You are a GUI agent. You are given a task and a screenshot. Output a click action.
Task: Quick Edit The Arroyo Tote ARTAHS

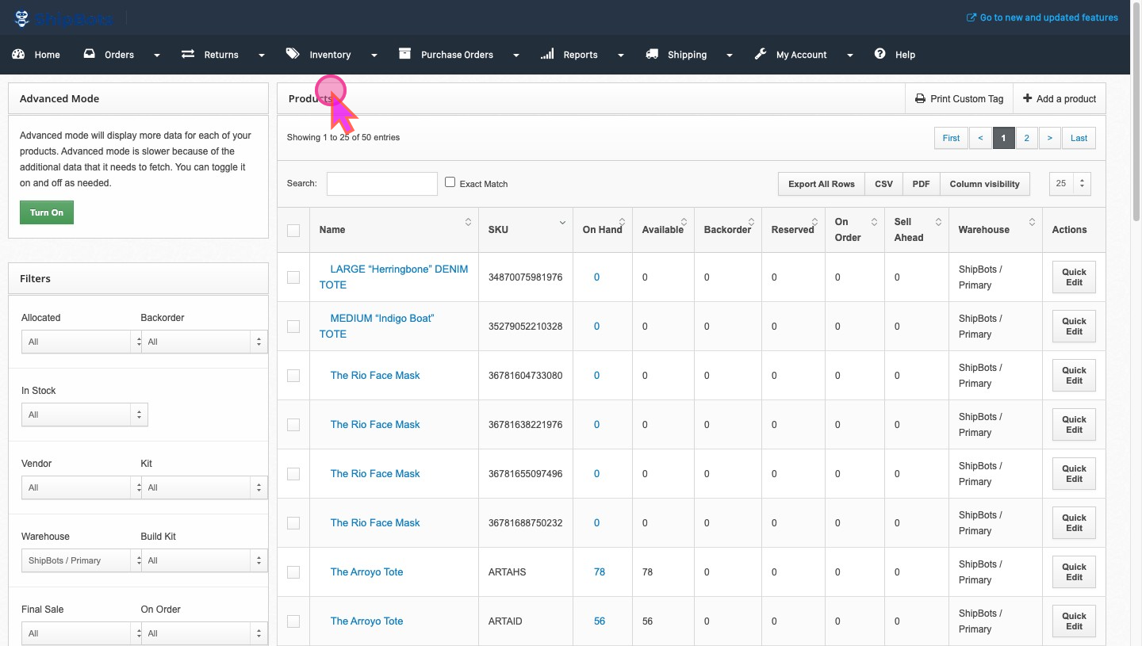coord(1074,571)
